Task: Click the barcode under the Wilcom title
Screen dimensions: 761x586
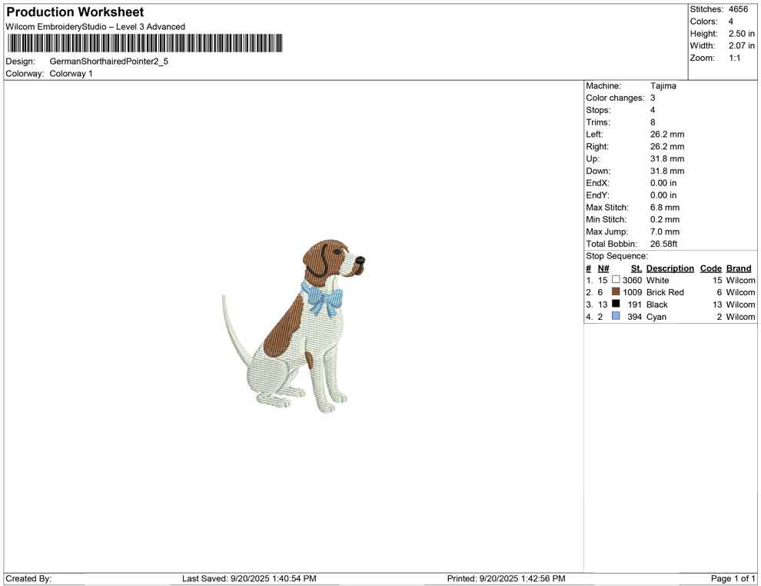Action: 145,43
